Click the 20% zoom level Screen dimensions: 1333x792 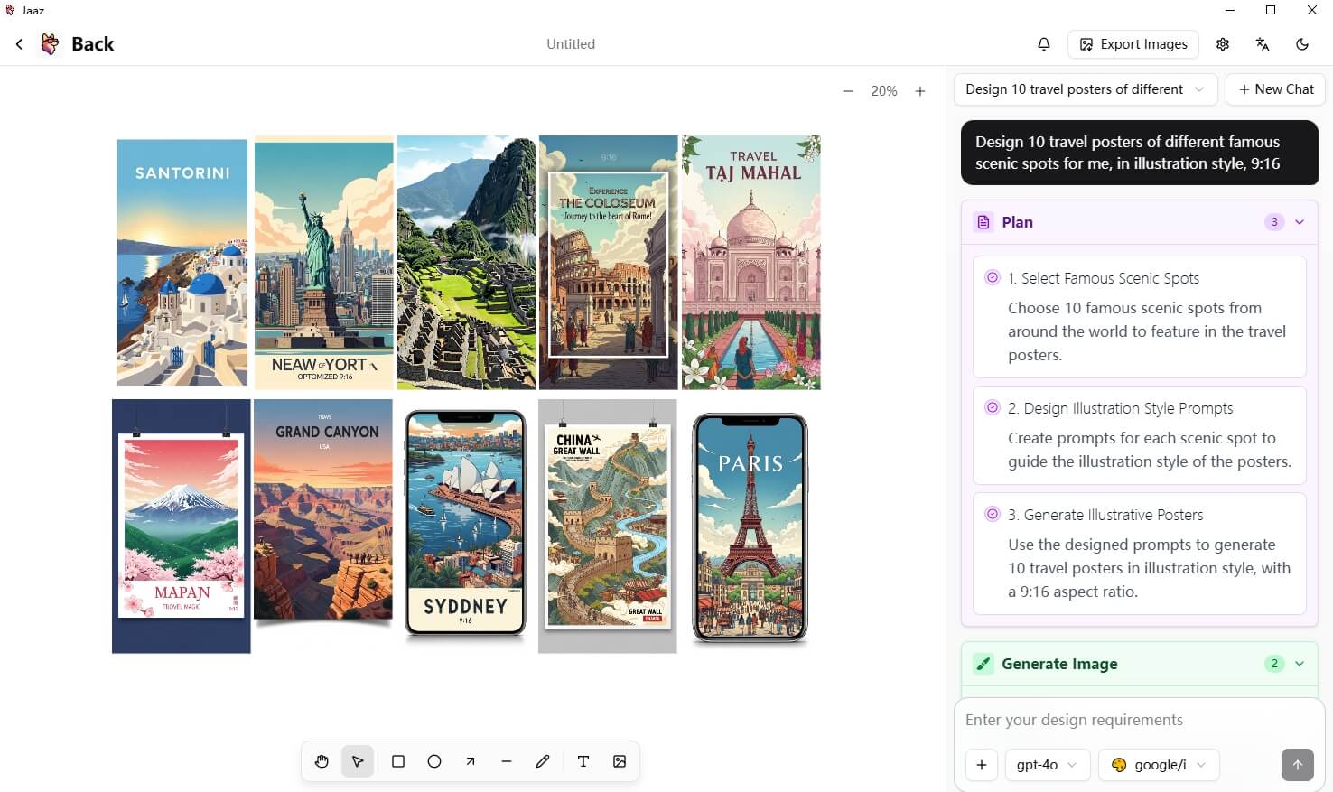[884, 91]
